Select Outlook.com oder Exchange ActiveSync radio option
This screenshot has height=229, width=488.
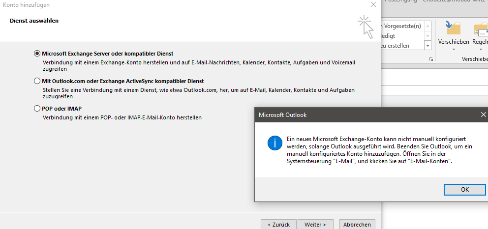(37, 81)
